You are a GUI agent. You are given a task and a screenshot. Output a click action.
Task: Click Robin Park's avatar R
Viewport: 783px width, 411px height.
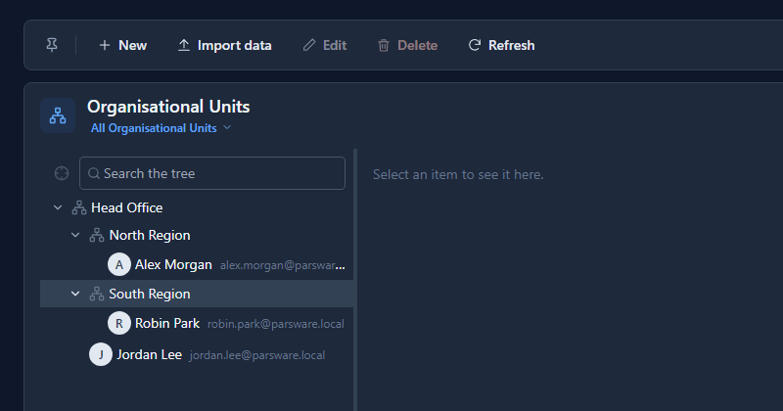point(119,324)
